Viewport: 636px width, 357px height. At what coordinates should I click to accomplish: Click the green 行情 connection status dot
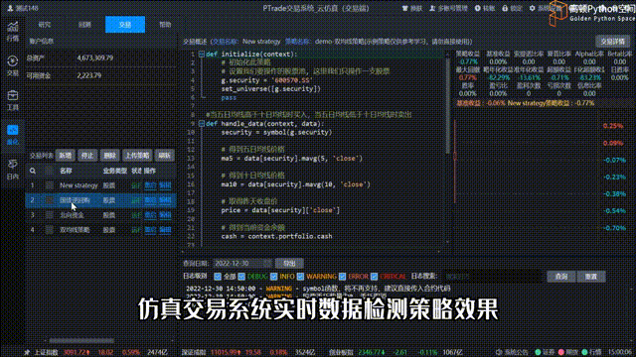(x=584, y=353)
